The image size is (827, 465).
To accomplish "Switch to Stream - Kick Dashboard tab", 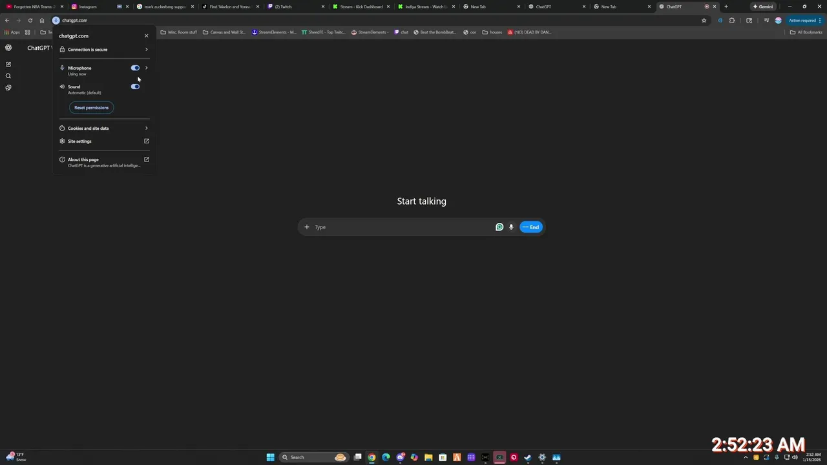I will pos(361,6).
